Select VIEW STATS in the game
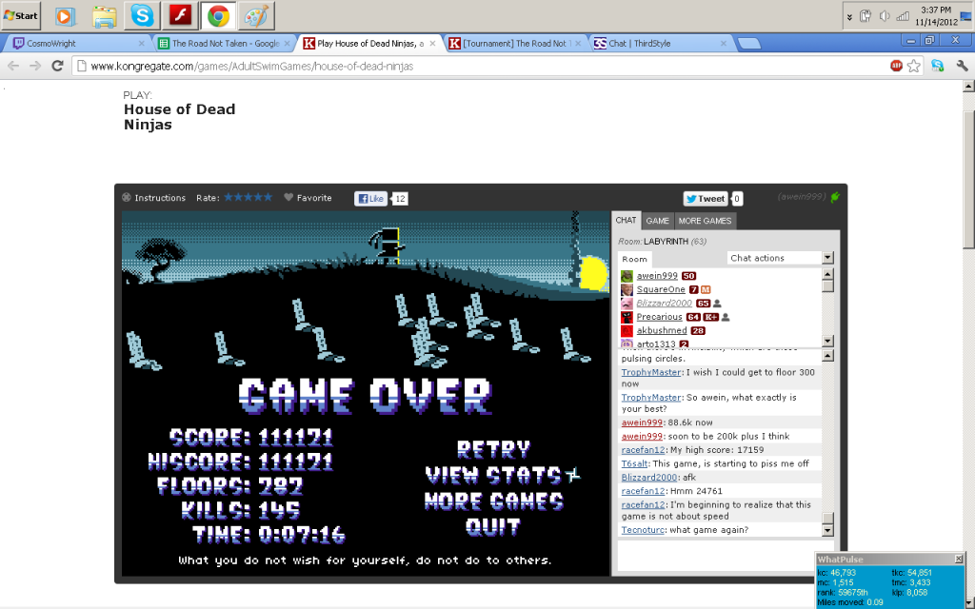Image resolution: width=975 pixels, height=609 pixels. tap(493, 476)
